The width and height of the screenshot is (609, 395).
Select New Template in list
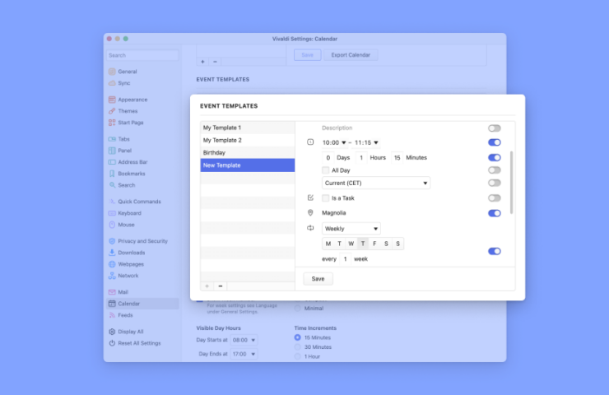pyautogui.click(x=248, y=165)
